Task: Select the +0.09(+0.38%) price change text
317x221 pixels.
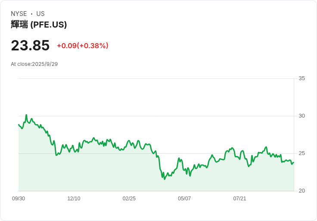Action: click(83, 46)
